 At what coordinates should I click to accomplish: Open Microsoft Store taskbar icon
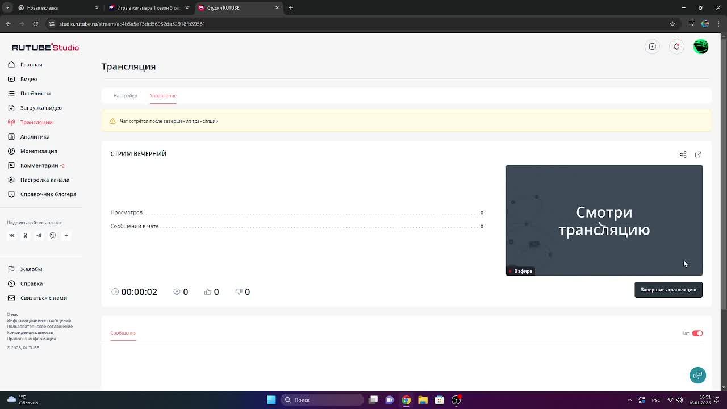[x=439, y=400]
